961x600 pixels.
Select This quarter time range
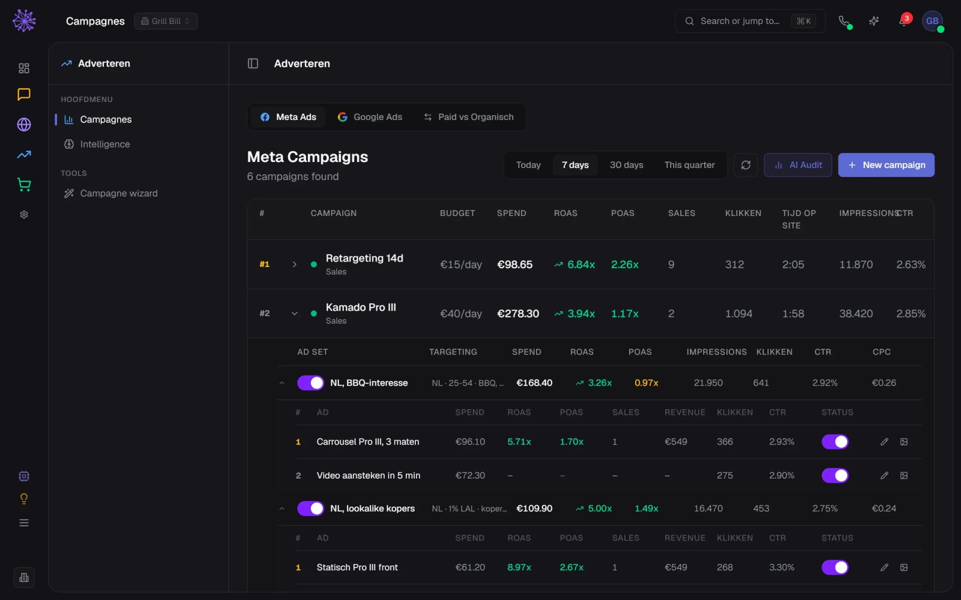[x=689, y=165]
